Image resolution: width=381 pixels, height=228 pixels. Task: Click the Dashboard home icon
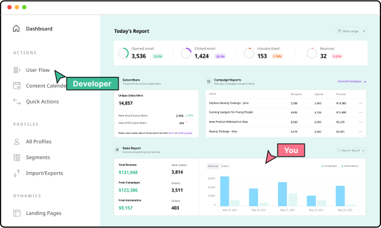[16, 28]
